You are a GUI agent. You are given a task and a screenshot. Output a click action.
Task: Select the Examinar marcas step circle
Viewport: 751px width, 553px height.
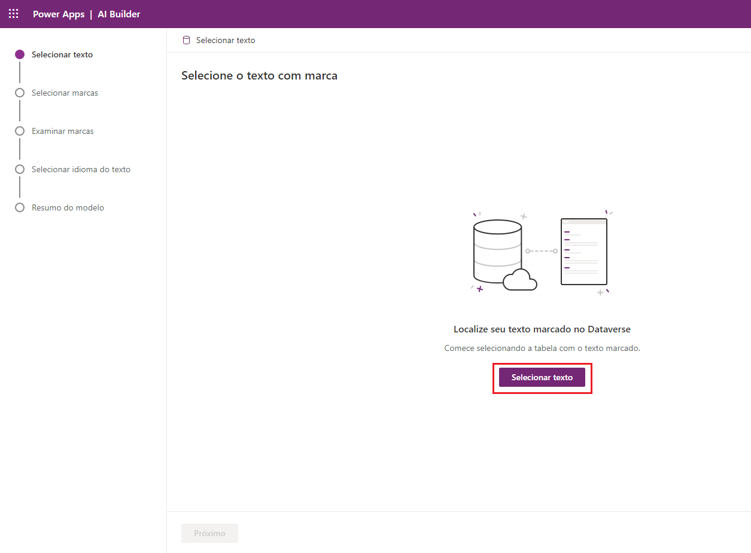[20, 131]
